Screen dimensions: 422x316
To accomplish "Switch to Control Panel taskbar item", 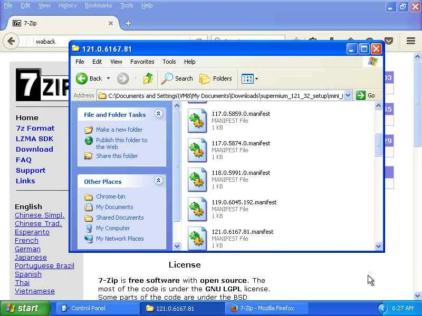I will 97,309.
